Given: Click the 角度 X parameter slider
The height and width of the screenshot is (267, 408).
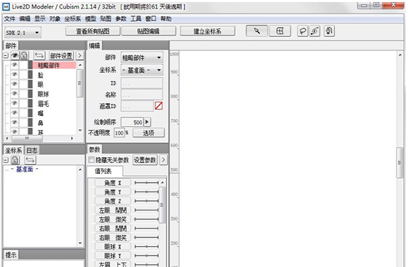Looking at the screenshot, I should click(x=147, y=183).
